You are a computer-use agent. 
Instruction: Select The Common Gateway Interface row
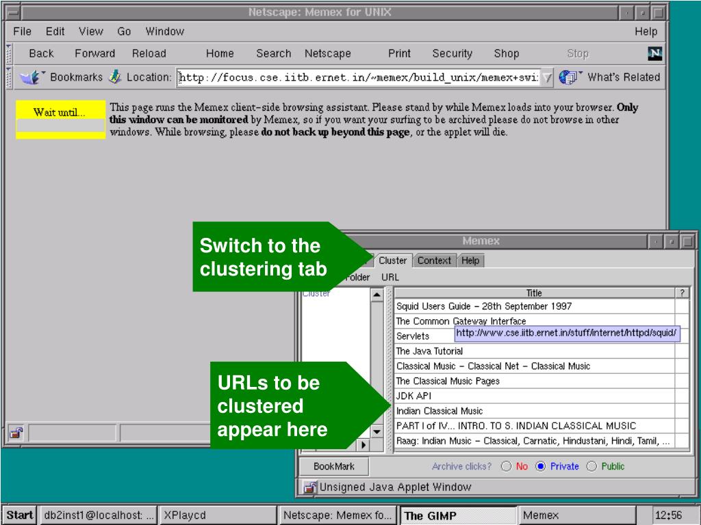point(535,321)
